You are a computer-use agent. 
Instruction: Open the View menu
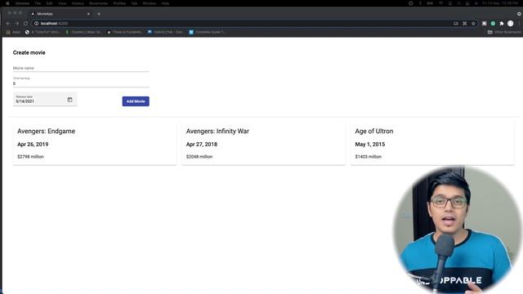(x=62, y=3)
